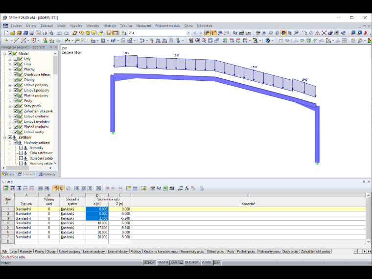Go to the next load case arrow

click(x=201, y=33)
